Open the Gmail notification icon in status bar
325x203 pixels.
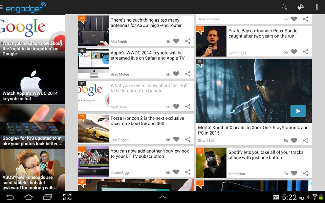[276, 197]
